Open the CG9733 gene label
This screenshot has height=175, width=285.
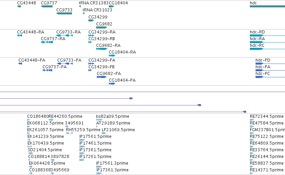pyautogui.click(x=64, y=10)
